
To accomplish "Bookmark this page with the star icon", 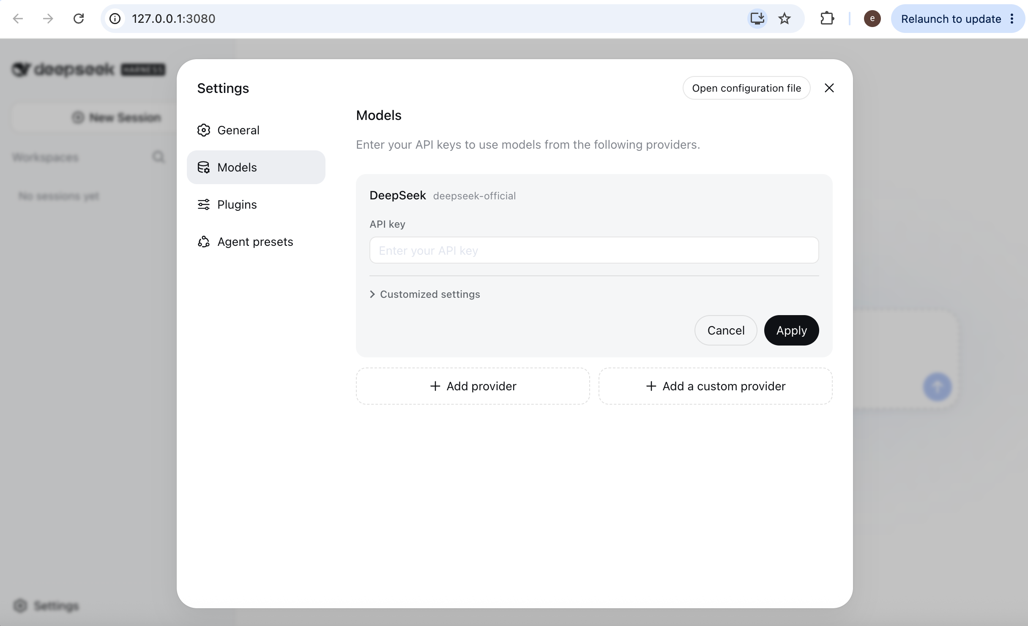I will pos(785,19).
